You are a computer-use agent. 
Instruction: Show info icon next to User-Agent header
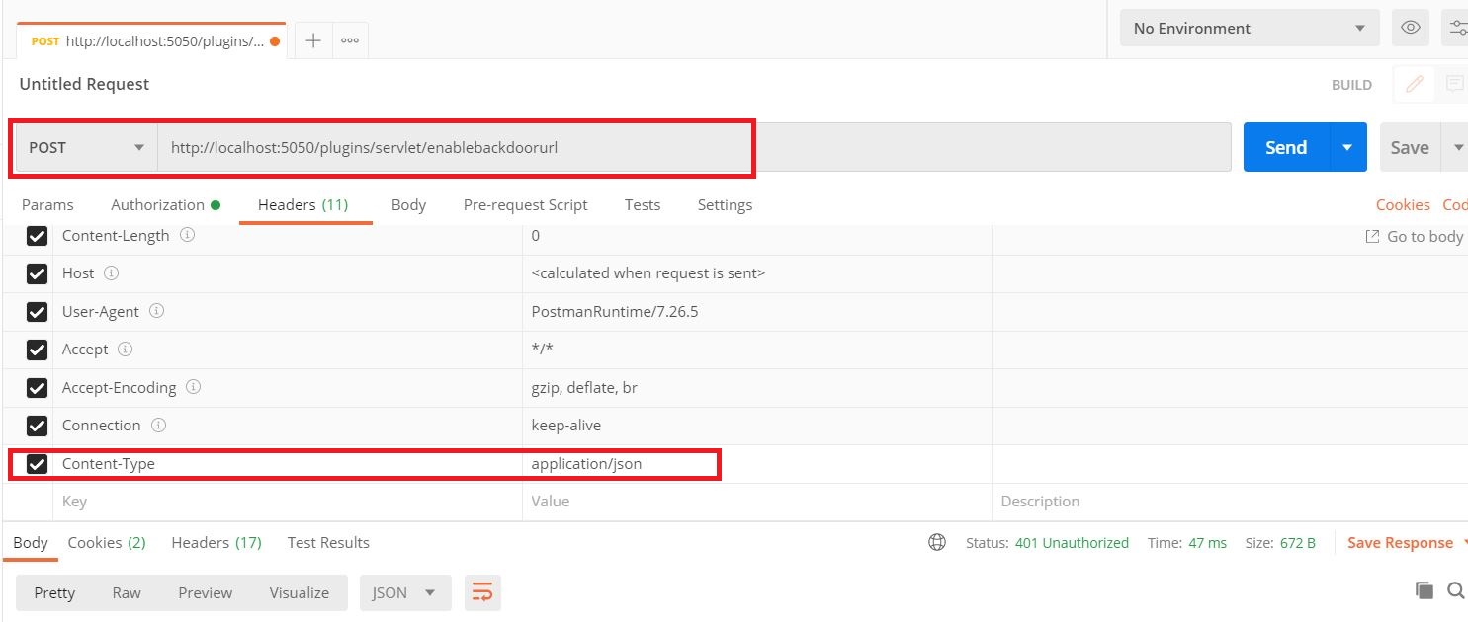point(156,310)
